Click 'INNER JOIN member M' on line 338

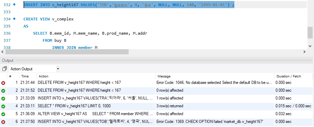75,48
